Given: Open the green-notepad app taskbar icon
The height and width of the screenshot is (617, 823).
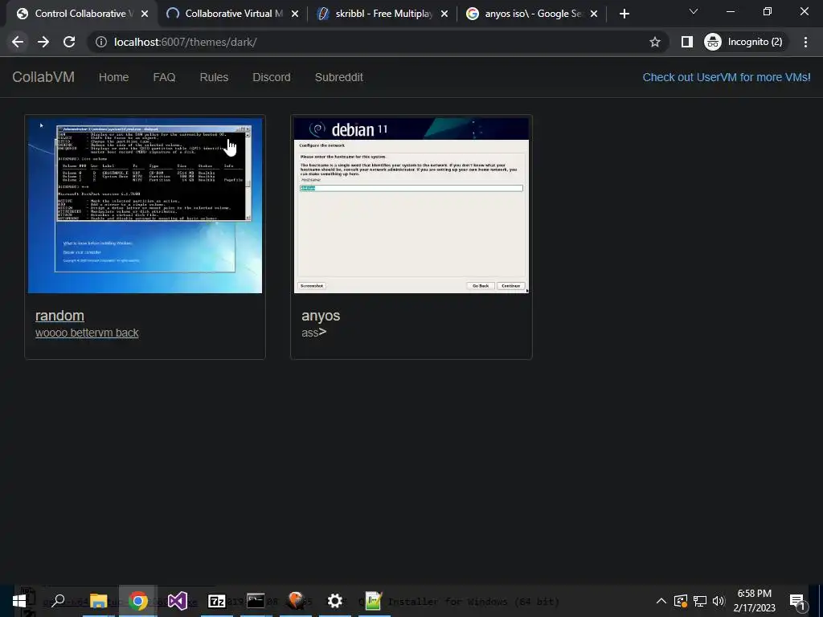Looking at the screenshot, I should 374,601.
